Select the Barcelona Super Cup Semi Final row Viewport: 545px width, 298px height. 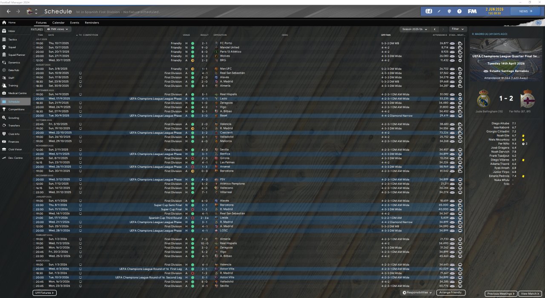click(x=249, y=205)
